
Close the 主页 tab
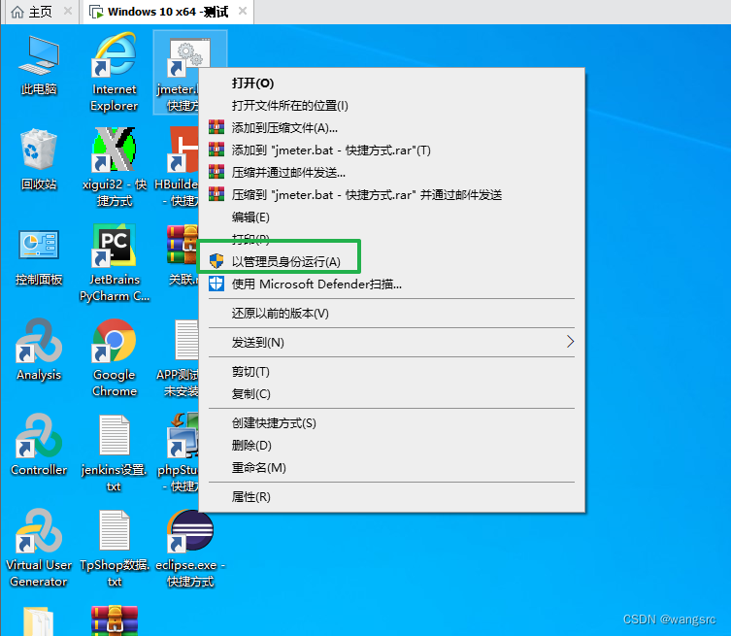[68, 11]
